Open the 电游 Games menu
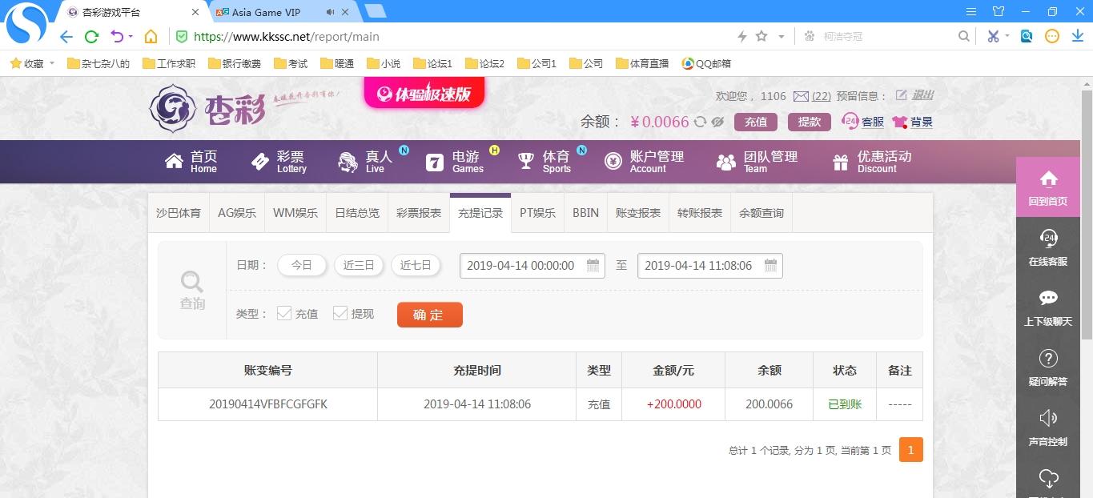Image resolution: width=1093 pixels, height=498 pixels. click(x=455, y=162)
